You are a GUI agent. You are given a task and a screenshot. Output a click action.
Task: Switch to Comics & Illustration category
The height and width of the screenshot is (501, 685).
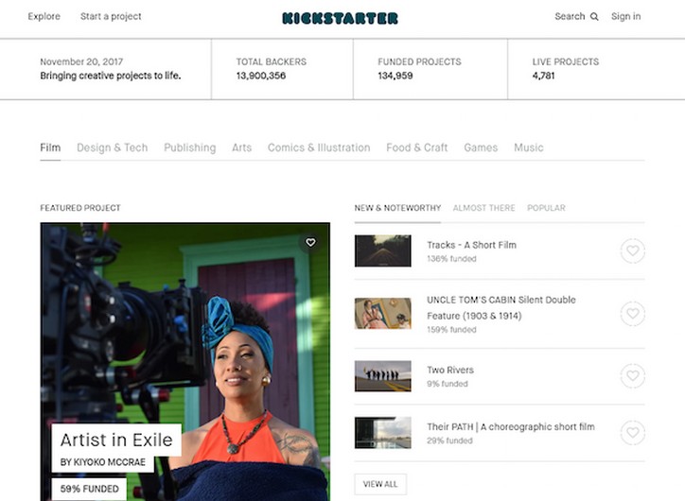[319, 148]
